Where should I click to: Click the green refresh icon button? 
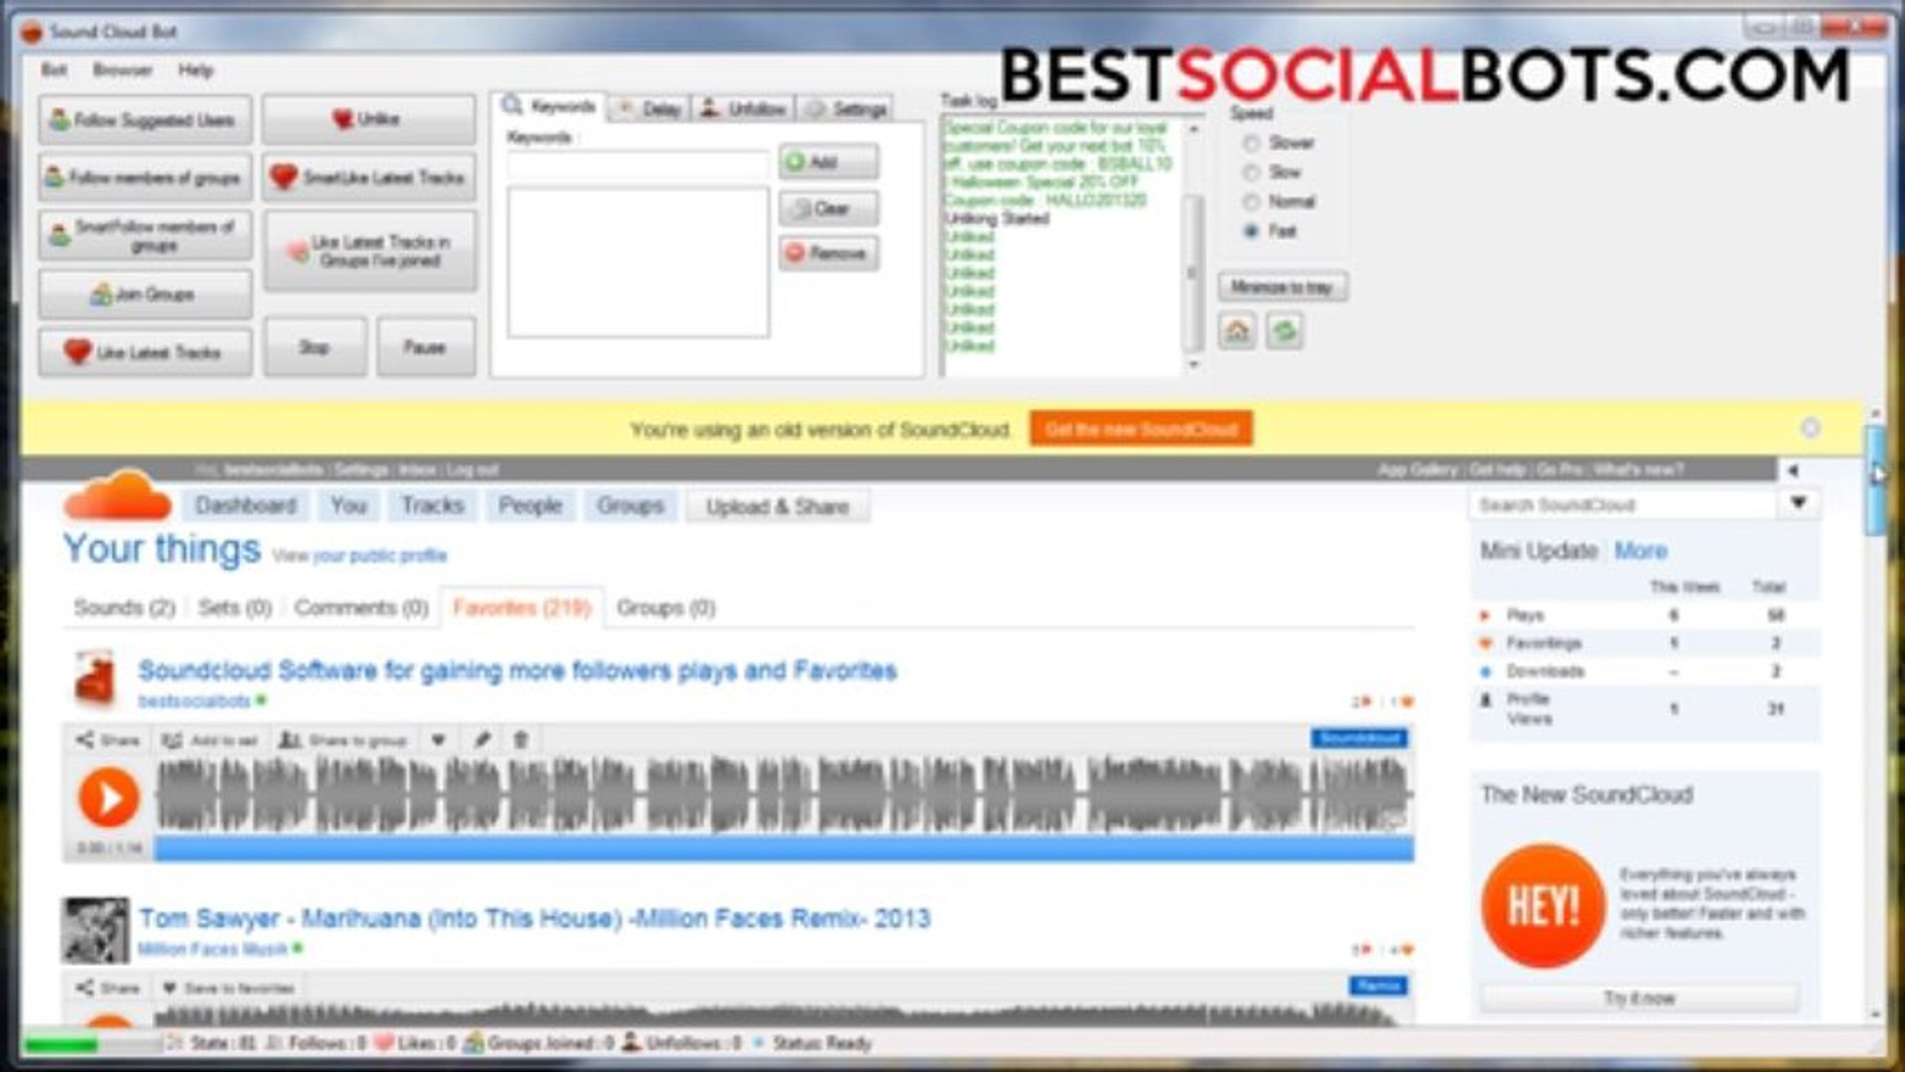(x=1285, y=331)
